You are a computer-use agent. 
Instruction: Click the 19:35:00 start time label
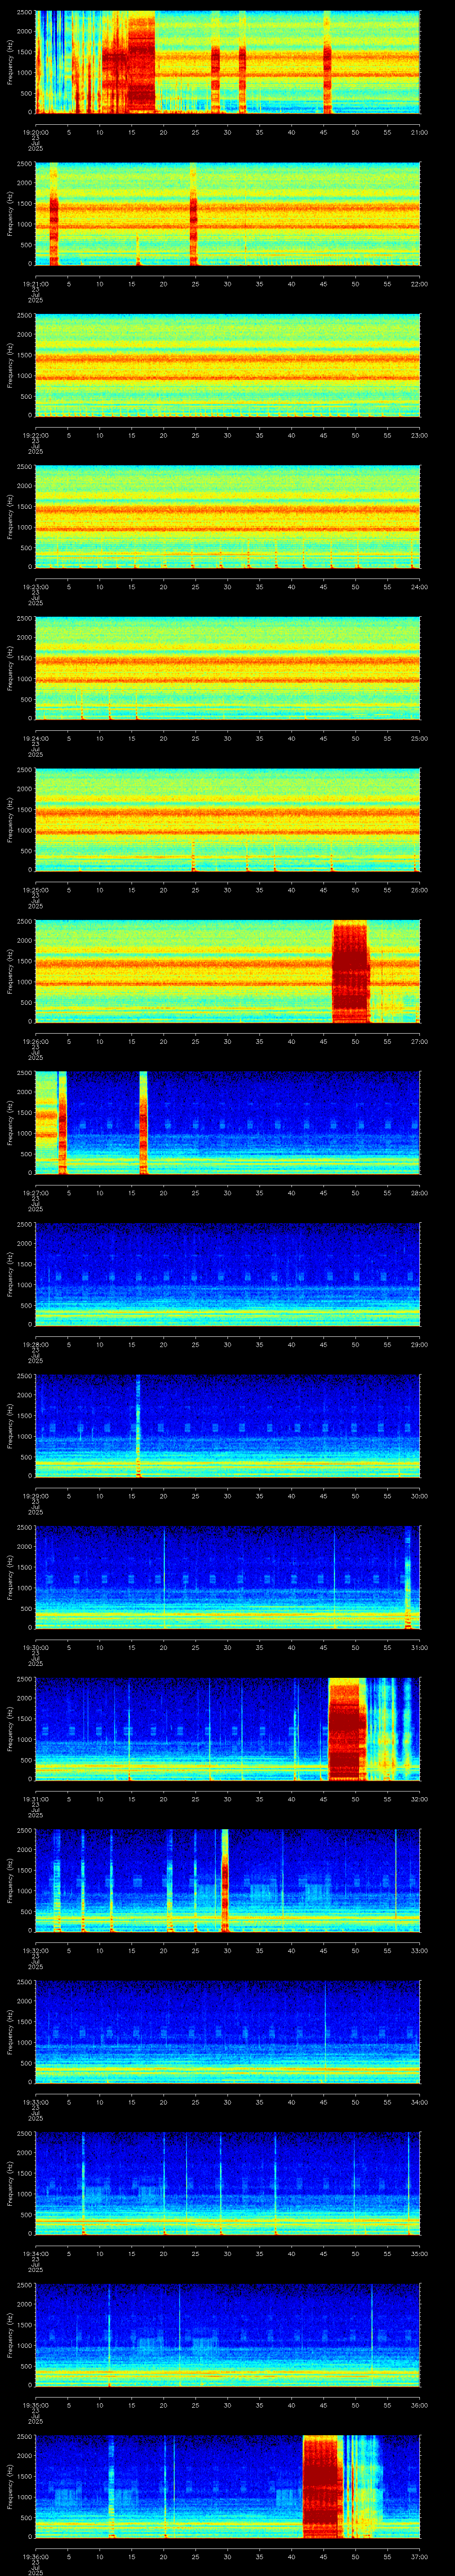35,2404
